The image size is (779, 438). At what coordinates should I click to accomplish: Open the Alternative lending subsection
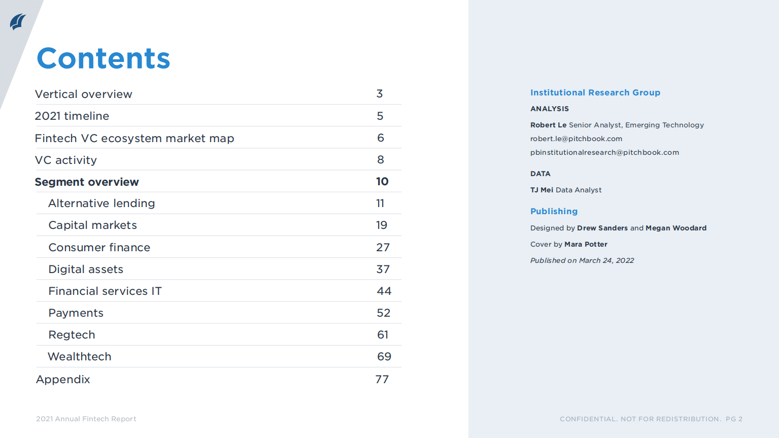point(101,204)
